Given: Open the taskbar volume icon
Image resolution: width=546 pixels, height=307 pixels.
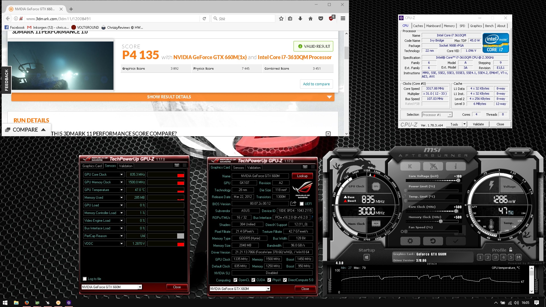Looking at the screenshot, I should (516, 303).
